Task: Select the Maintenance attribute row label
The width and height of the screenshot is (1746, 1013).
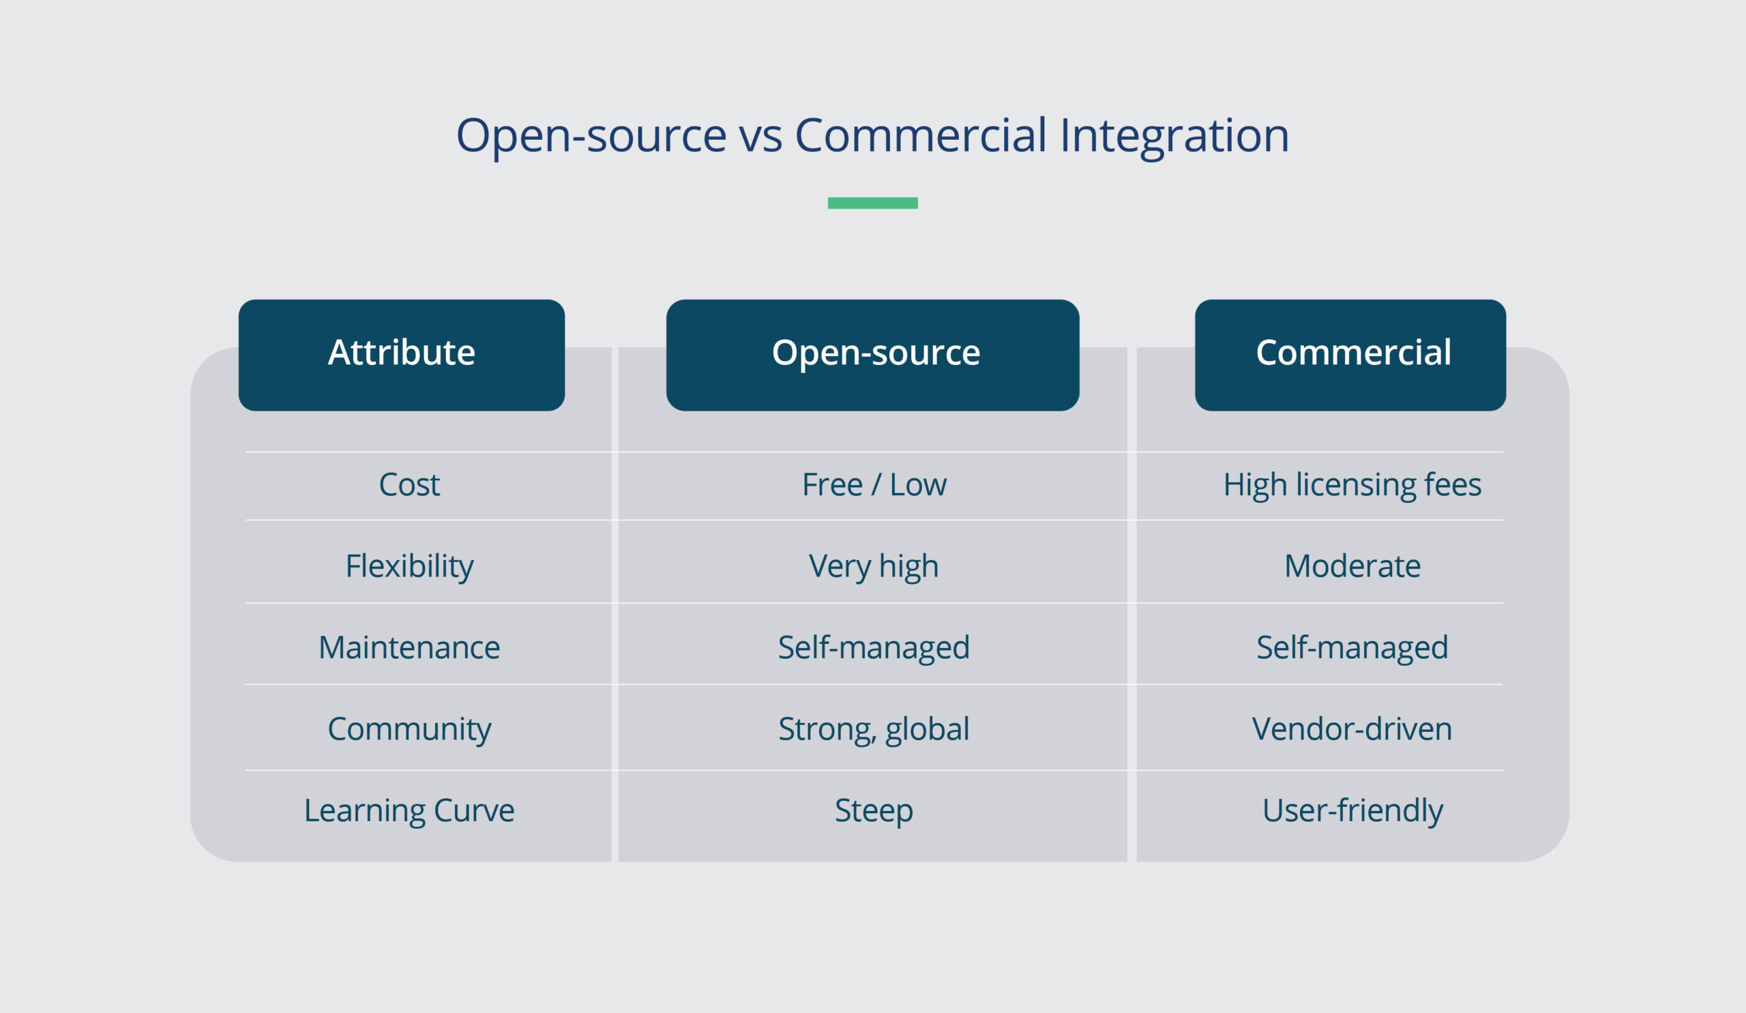Action: [x=409, y=647]
